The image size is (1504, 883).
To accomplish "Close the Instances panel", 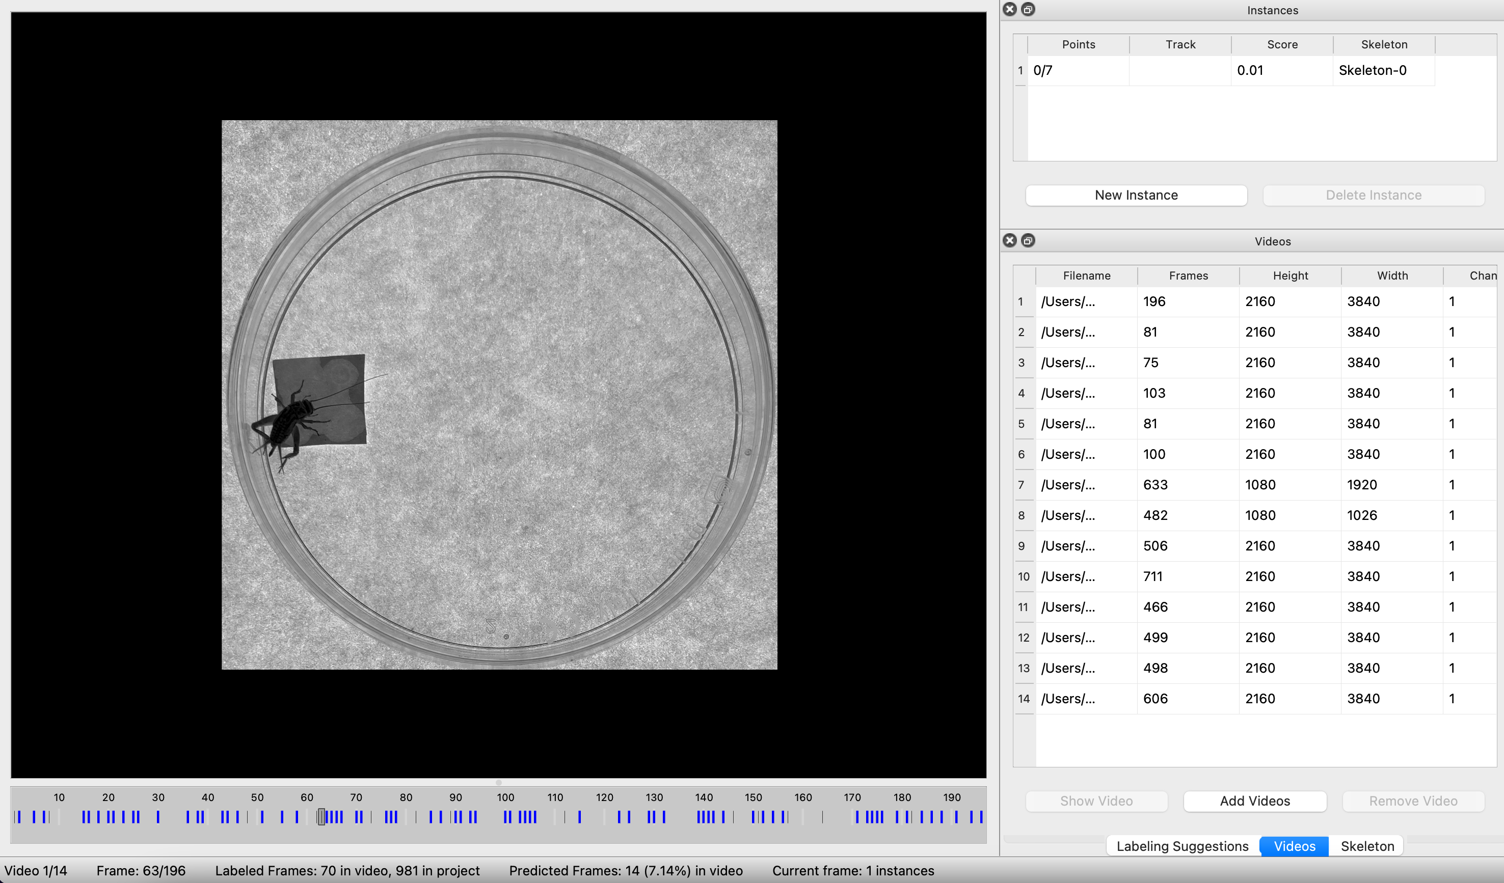I will coord(1009,9).
